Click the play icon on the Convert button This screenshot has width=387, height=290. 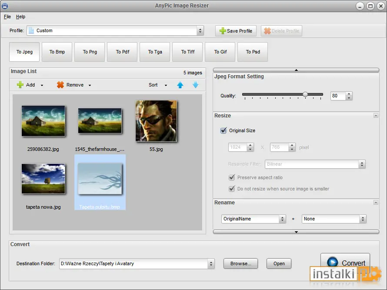pos(332,262)
